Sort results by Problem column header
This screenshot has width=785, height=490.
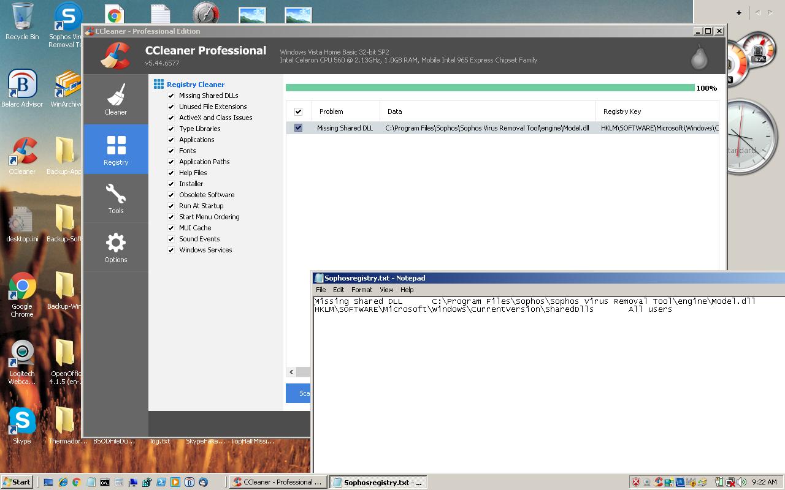pos(346,111)
